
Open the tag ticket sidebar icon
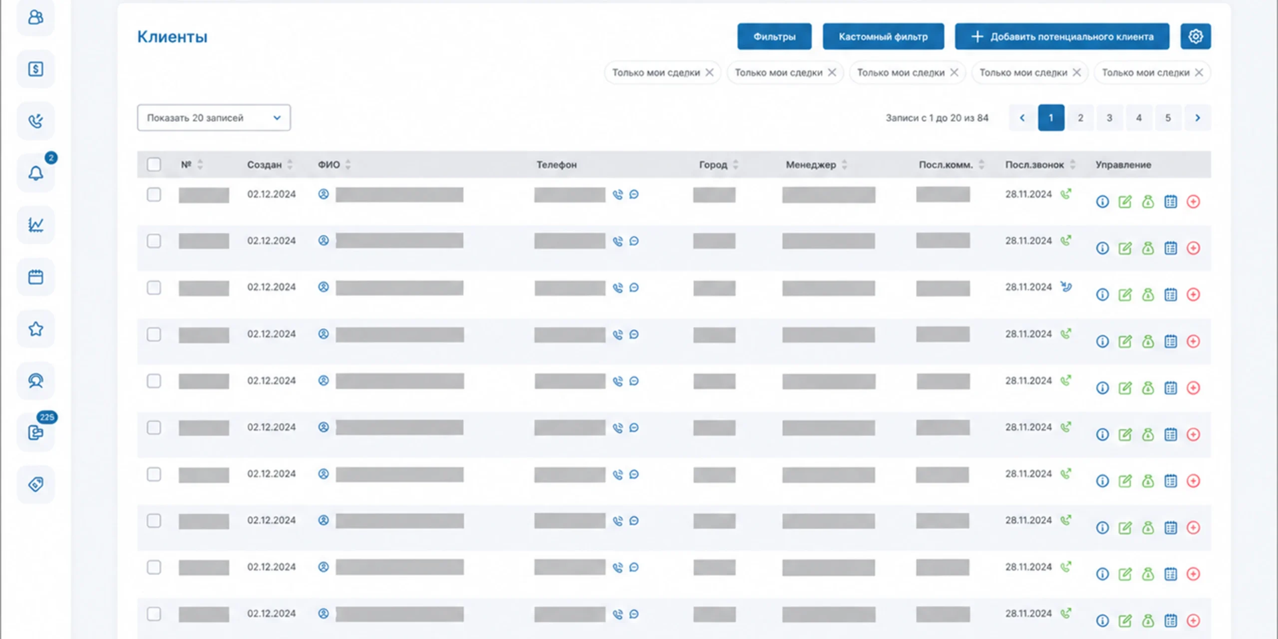pos(35,484)
